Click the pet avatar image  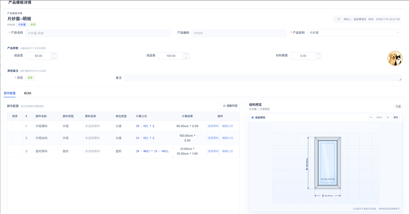pos(395,58)
